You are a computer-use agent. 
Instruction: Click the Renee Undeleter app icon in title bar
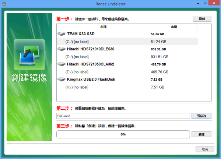click(x=4, y=4)
